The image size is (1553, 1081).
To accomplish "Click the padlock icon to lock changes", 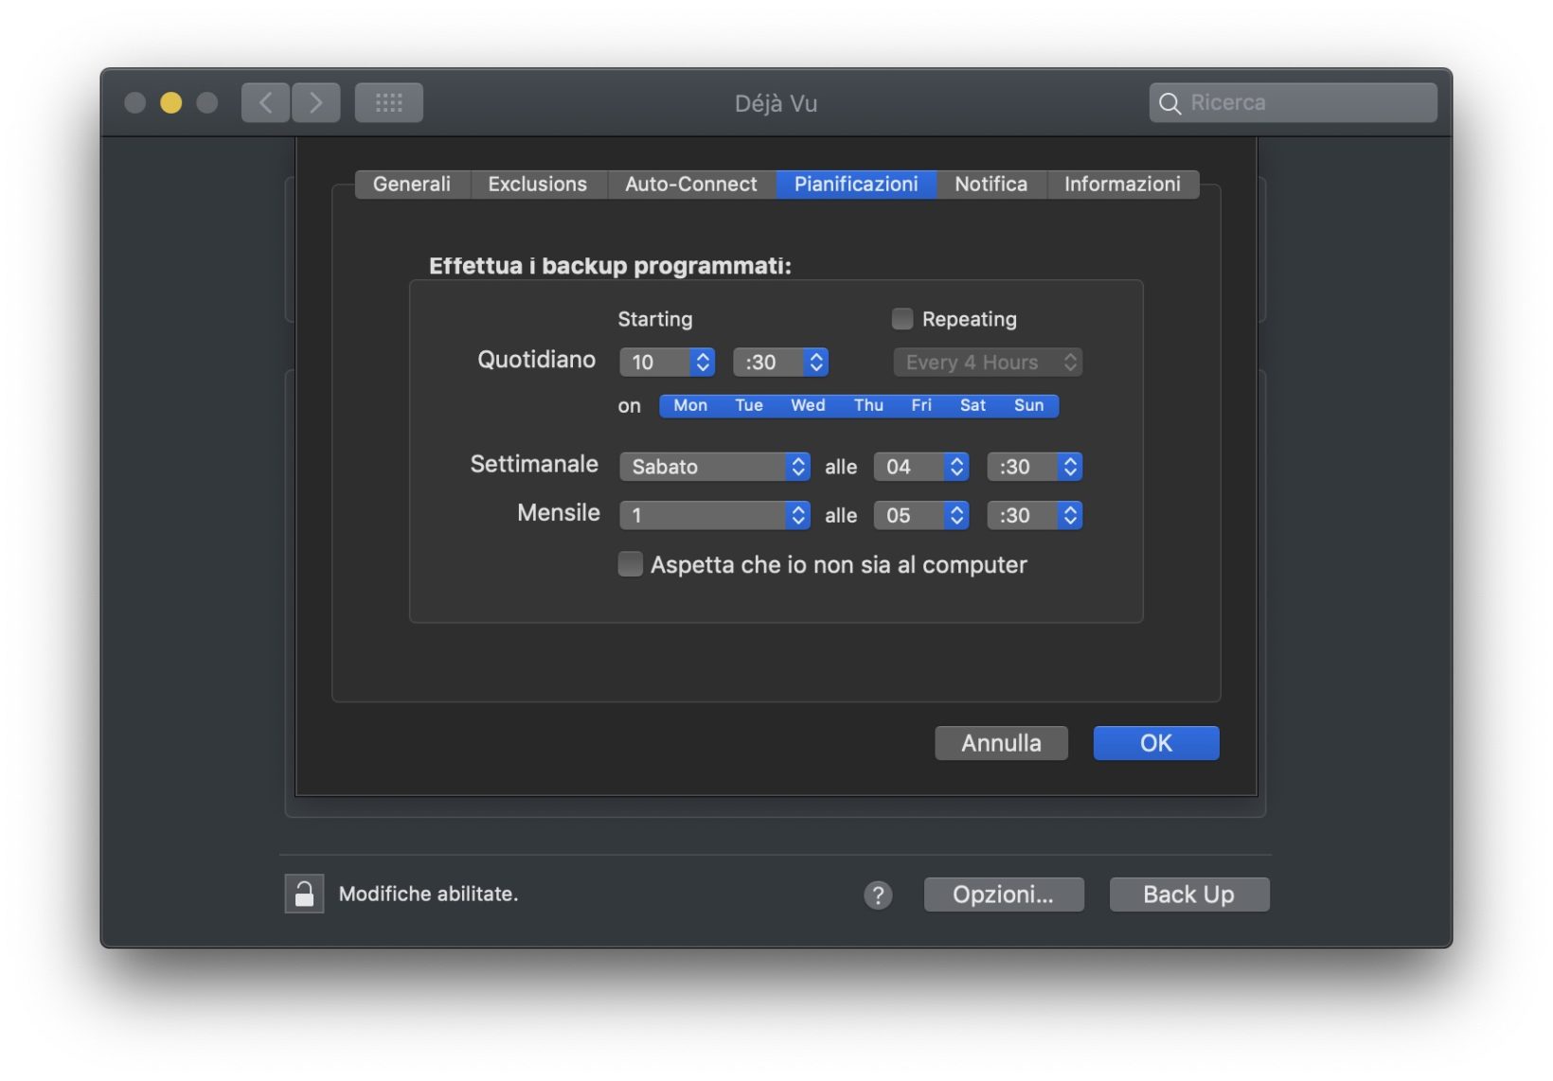I will coord(304,894).
